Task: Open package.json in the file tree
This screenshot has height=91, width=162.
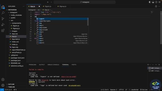Action: pos(16,60)
